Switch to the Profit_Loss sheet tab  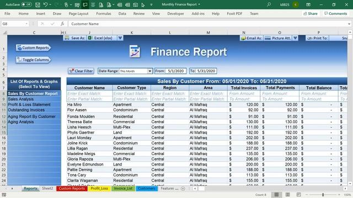click(99, 189)
